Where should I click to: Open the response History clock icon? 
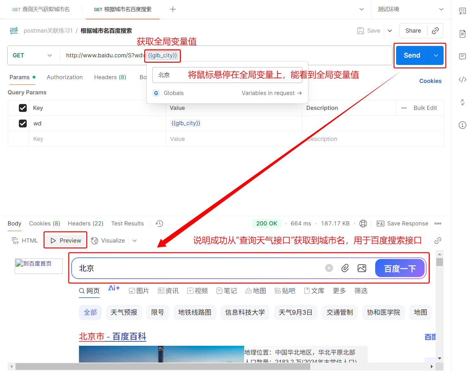click(159, 224)
